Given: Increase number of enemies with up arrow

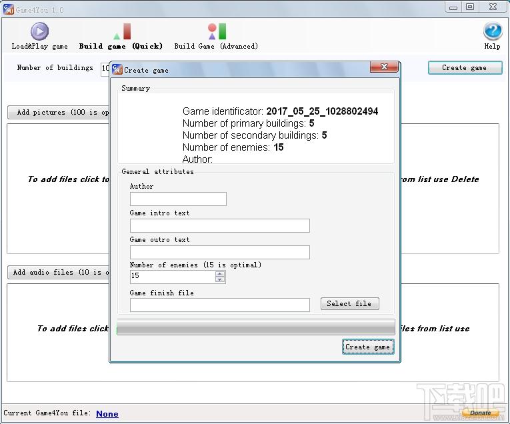Looking at the screenshot, I should pyautogui.click(x=220, y=274).
